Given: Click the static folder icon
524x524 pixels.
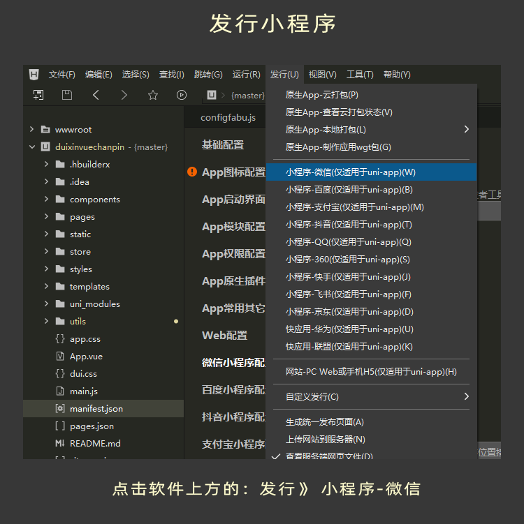Looking at the screenshot, I should point(60,234).
